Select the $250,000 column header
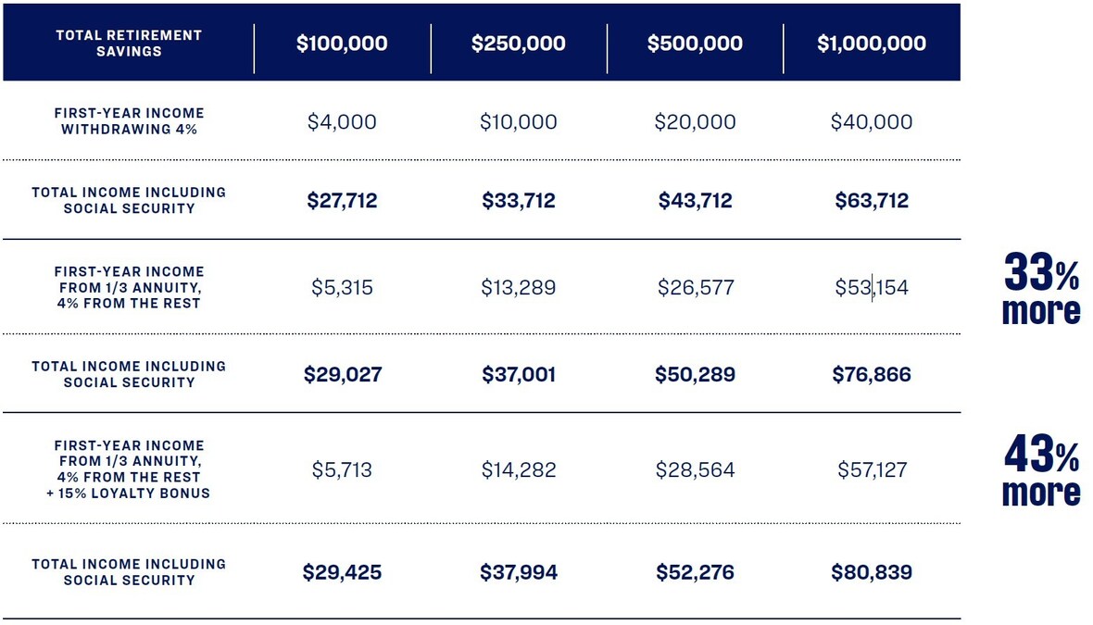 (x=518, y=44)
